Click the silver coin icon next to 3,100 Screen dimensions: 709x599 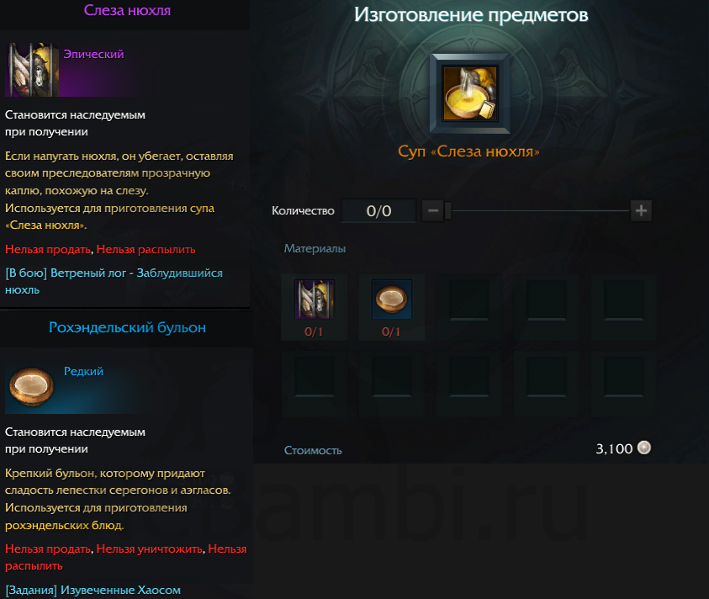pyautogui.click(x=644, y=448)
